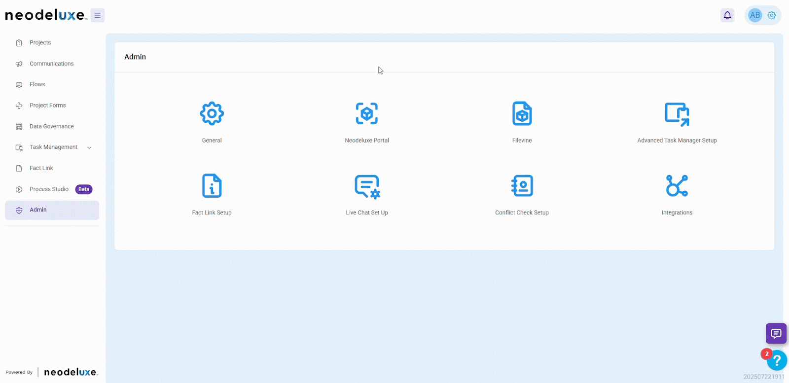Click the Task Management sidebar icon

coord(19,147)
